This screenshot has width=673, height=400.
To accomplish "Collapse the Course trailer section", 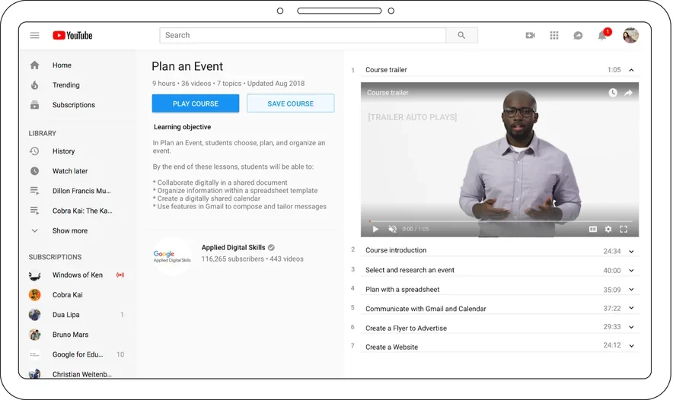I will coord(631,70).
